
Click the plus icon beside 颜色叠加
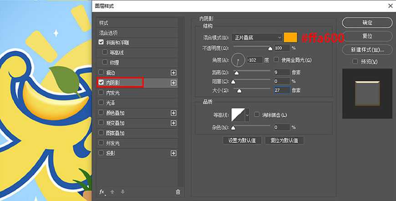(173, 113)
